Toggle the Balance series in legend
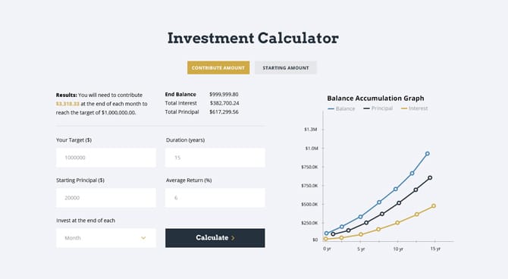 point(341,108)
